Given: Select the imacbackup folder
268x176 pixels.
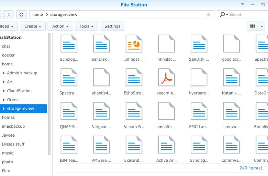Looking at the screenshot, I should 13,126.
